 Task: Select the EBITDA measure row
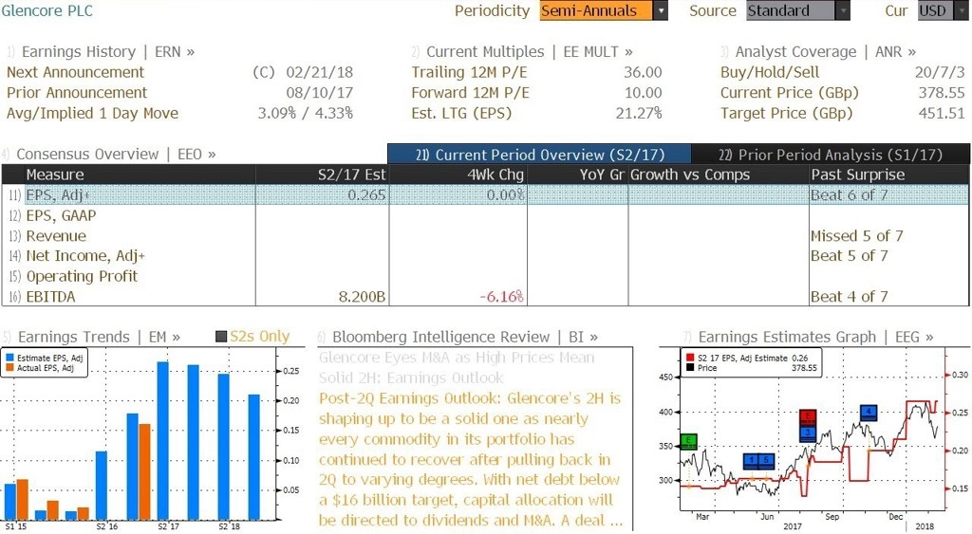point(485,297)
